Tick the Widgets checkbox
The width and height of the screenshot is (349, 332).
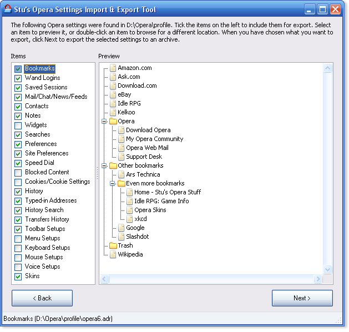pos(18,125)
